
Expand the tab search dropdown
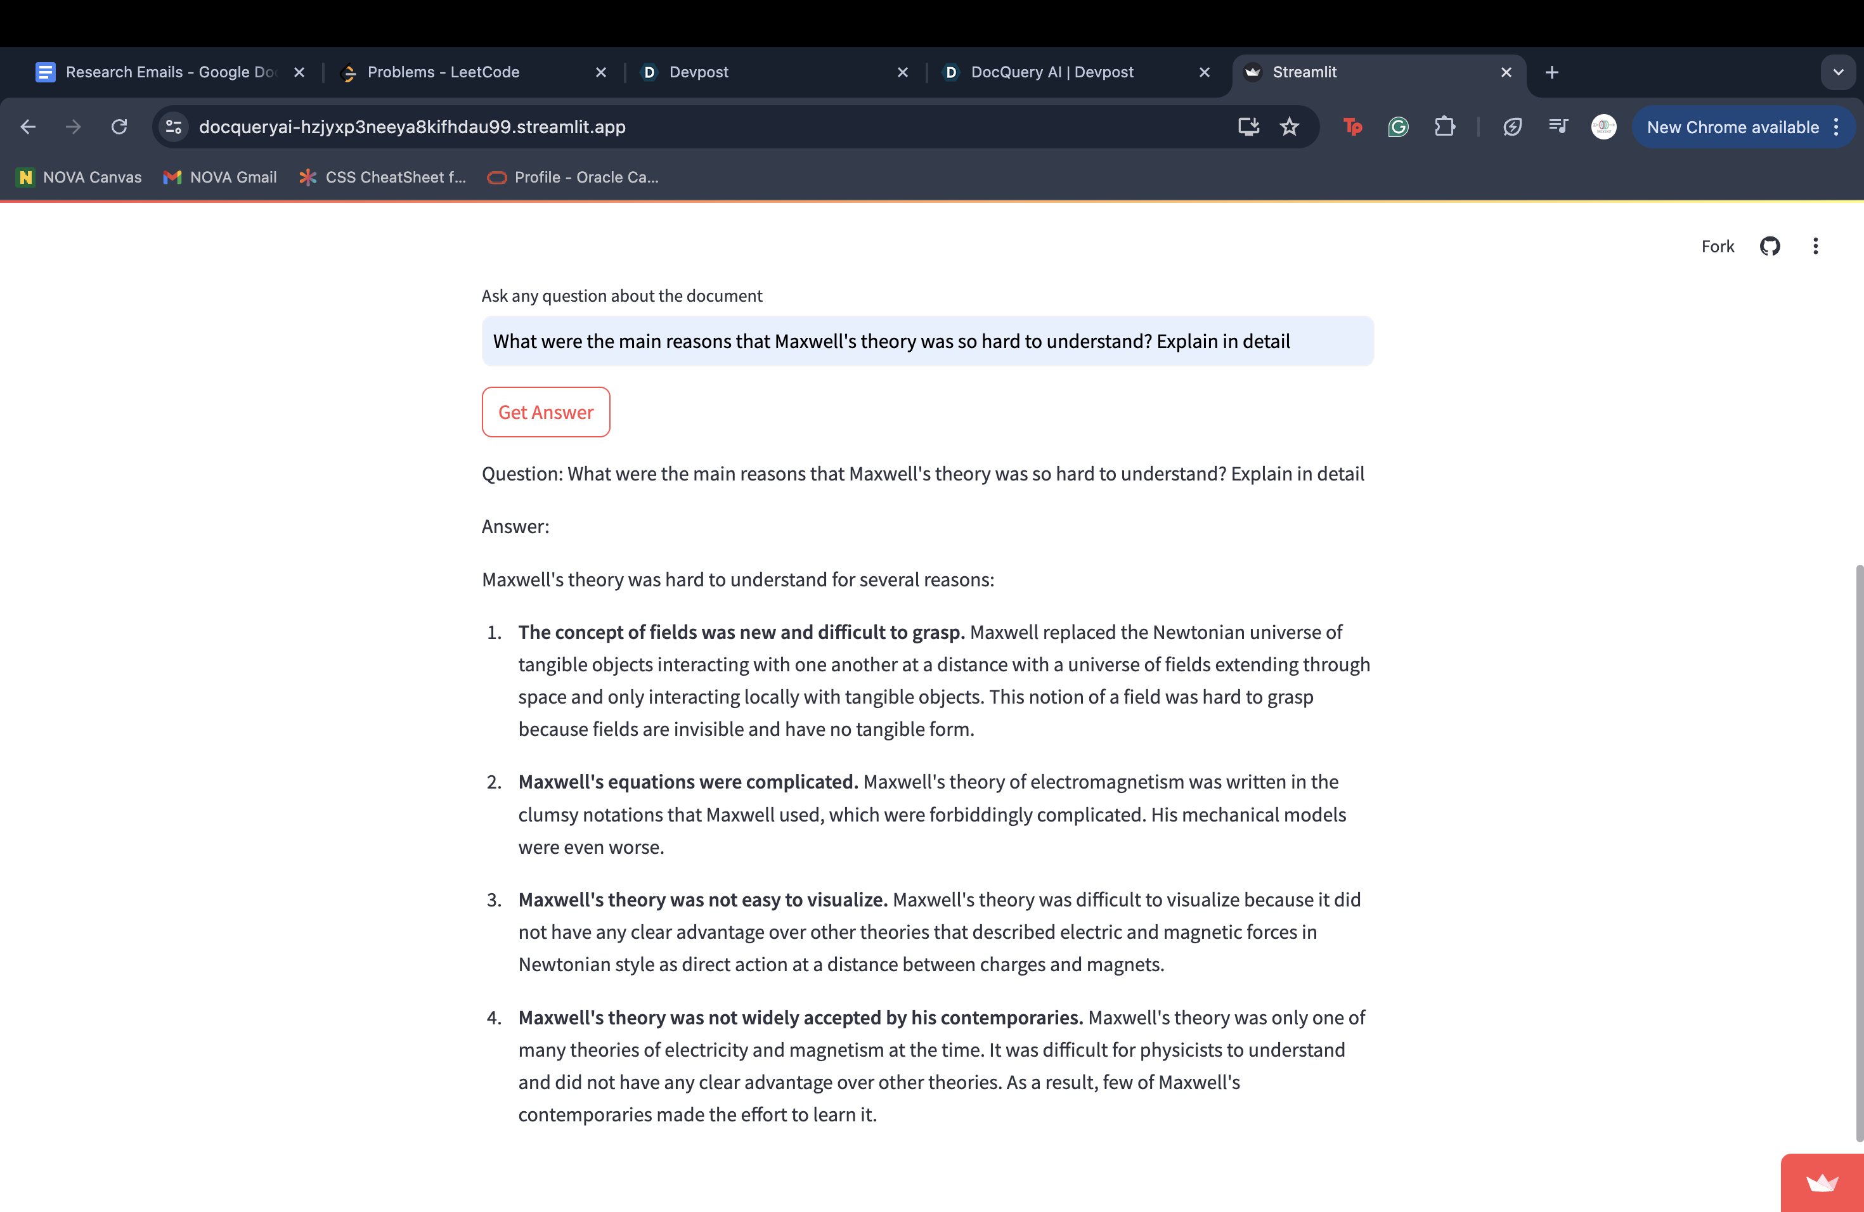click(x=1837, y=72)
